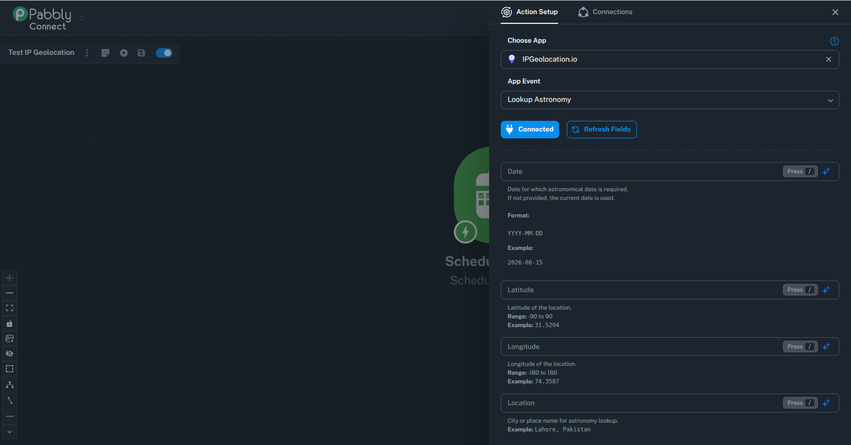Open the App Event dropdown Lookup Astronomy
The width and height of the screenshot is (851, 445).
point(670,100)
